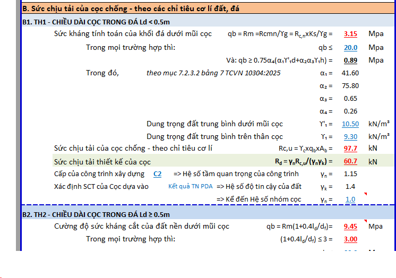This screenshot has width=396, height=278.
Task: Open the construction class C2 cell
Action: tap(157, 174)
